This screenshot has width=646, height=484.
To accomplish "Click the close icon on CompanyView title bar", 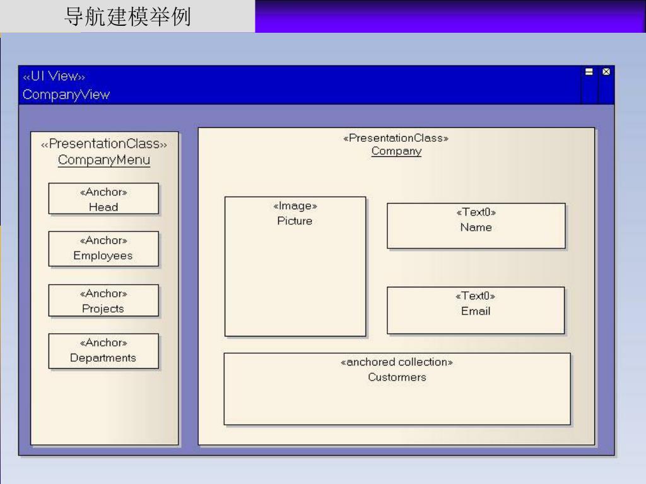I will (x=606, y=72).
